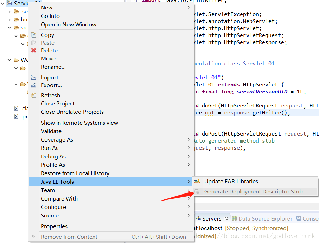Click the 'out' variable in editor
The height and width of the screenshot is (243, 319).
[x=210, y=113]
